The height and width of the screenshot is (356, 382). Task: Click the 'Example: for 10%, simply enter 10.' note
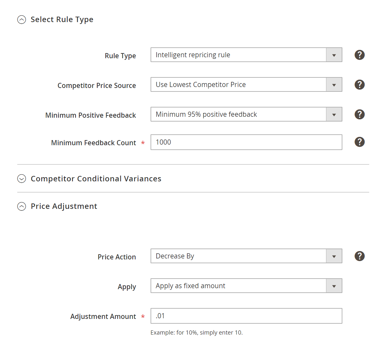point(197,333)
